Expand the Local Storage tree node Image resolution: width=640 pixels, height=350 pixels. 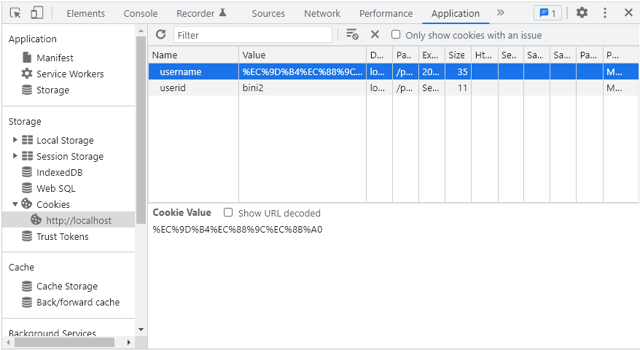(x=15, y=140)
